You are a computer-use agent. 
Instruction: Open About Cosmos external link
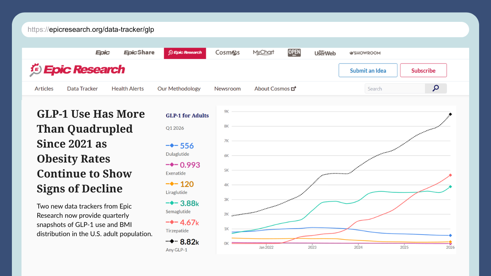pyautogui.click(x=275, y=89)
